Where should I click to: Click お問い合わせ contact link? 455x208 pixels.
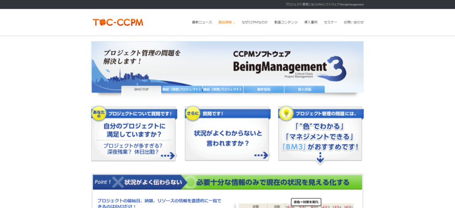coord(353,22)
